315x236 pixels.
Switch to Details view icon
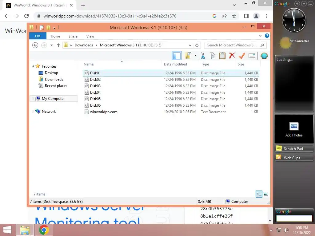pyautogui.click(x=259, y=194)
